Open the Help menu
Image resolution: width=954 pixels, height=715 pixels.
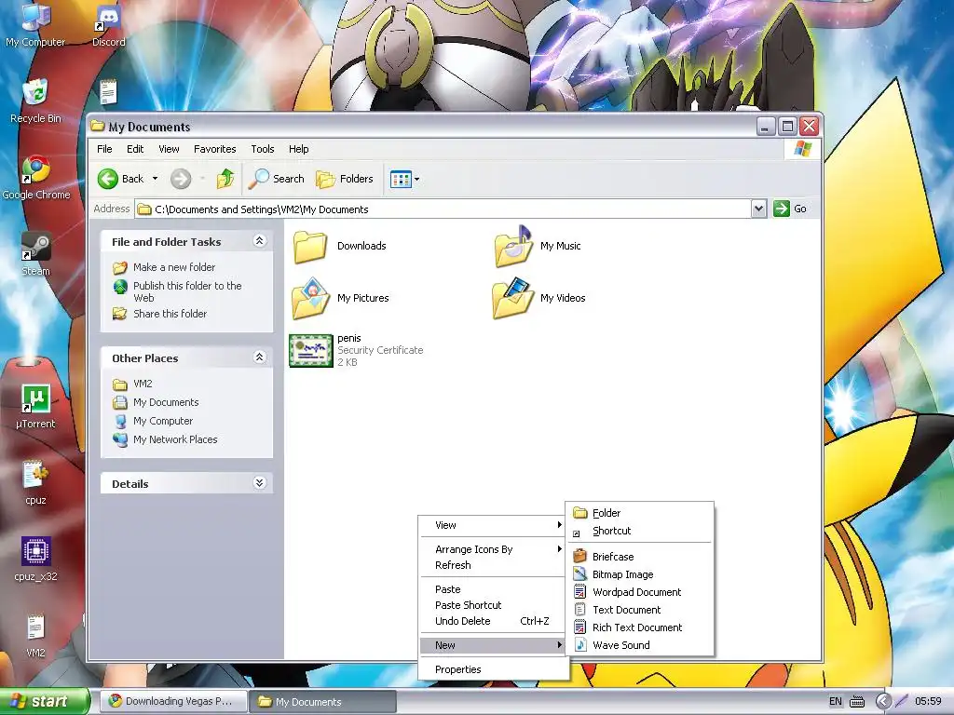pyautogui.click(x=299, y=149)
